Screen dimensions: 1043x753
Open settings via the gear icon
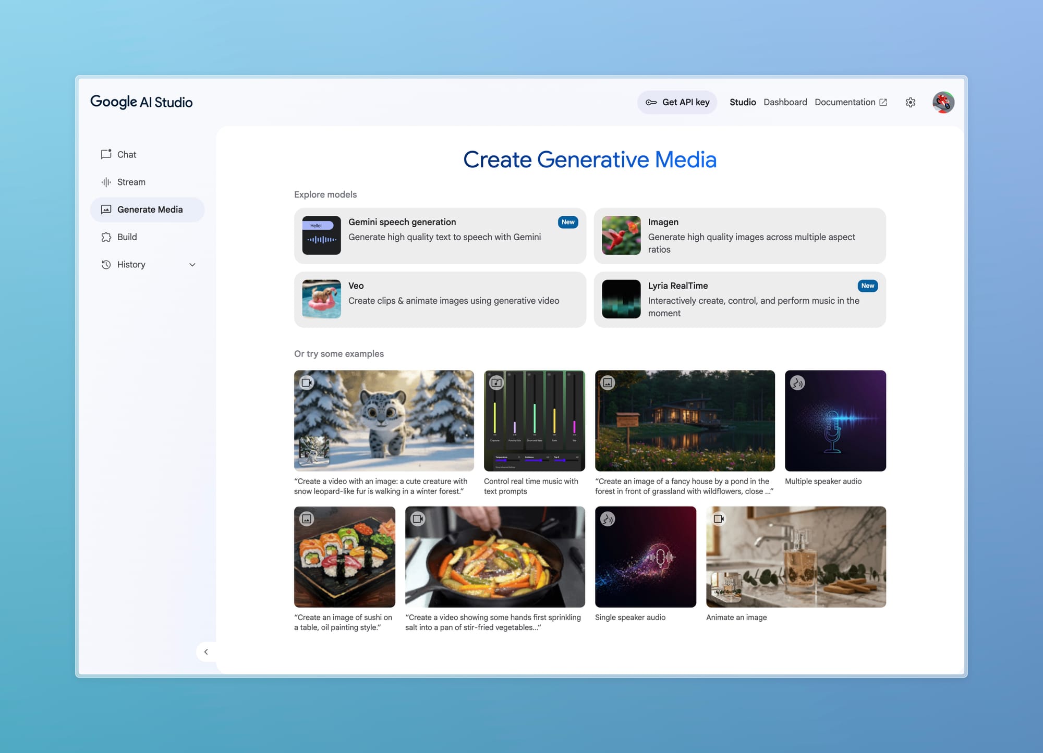(911, 102)
